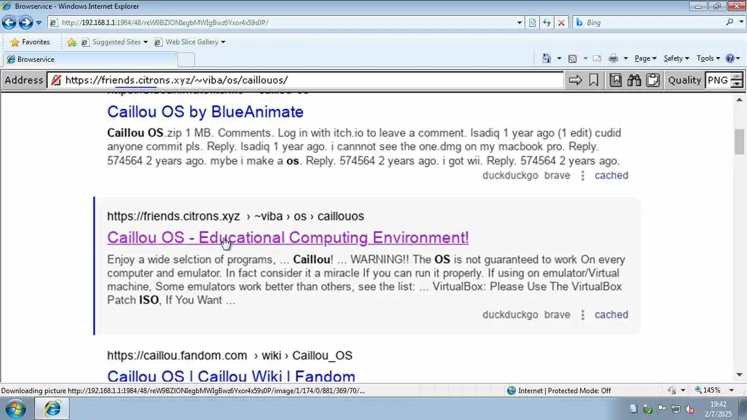
Task: Open Web Slice Gallery link
Action: pos(190,42)
